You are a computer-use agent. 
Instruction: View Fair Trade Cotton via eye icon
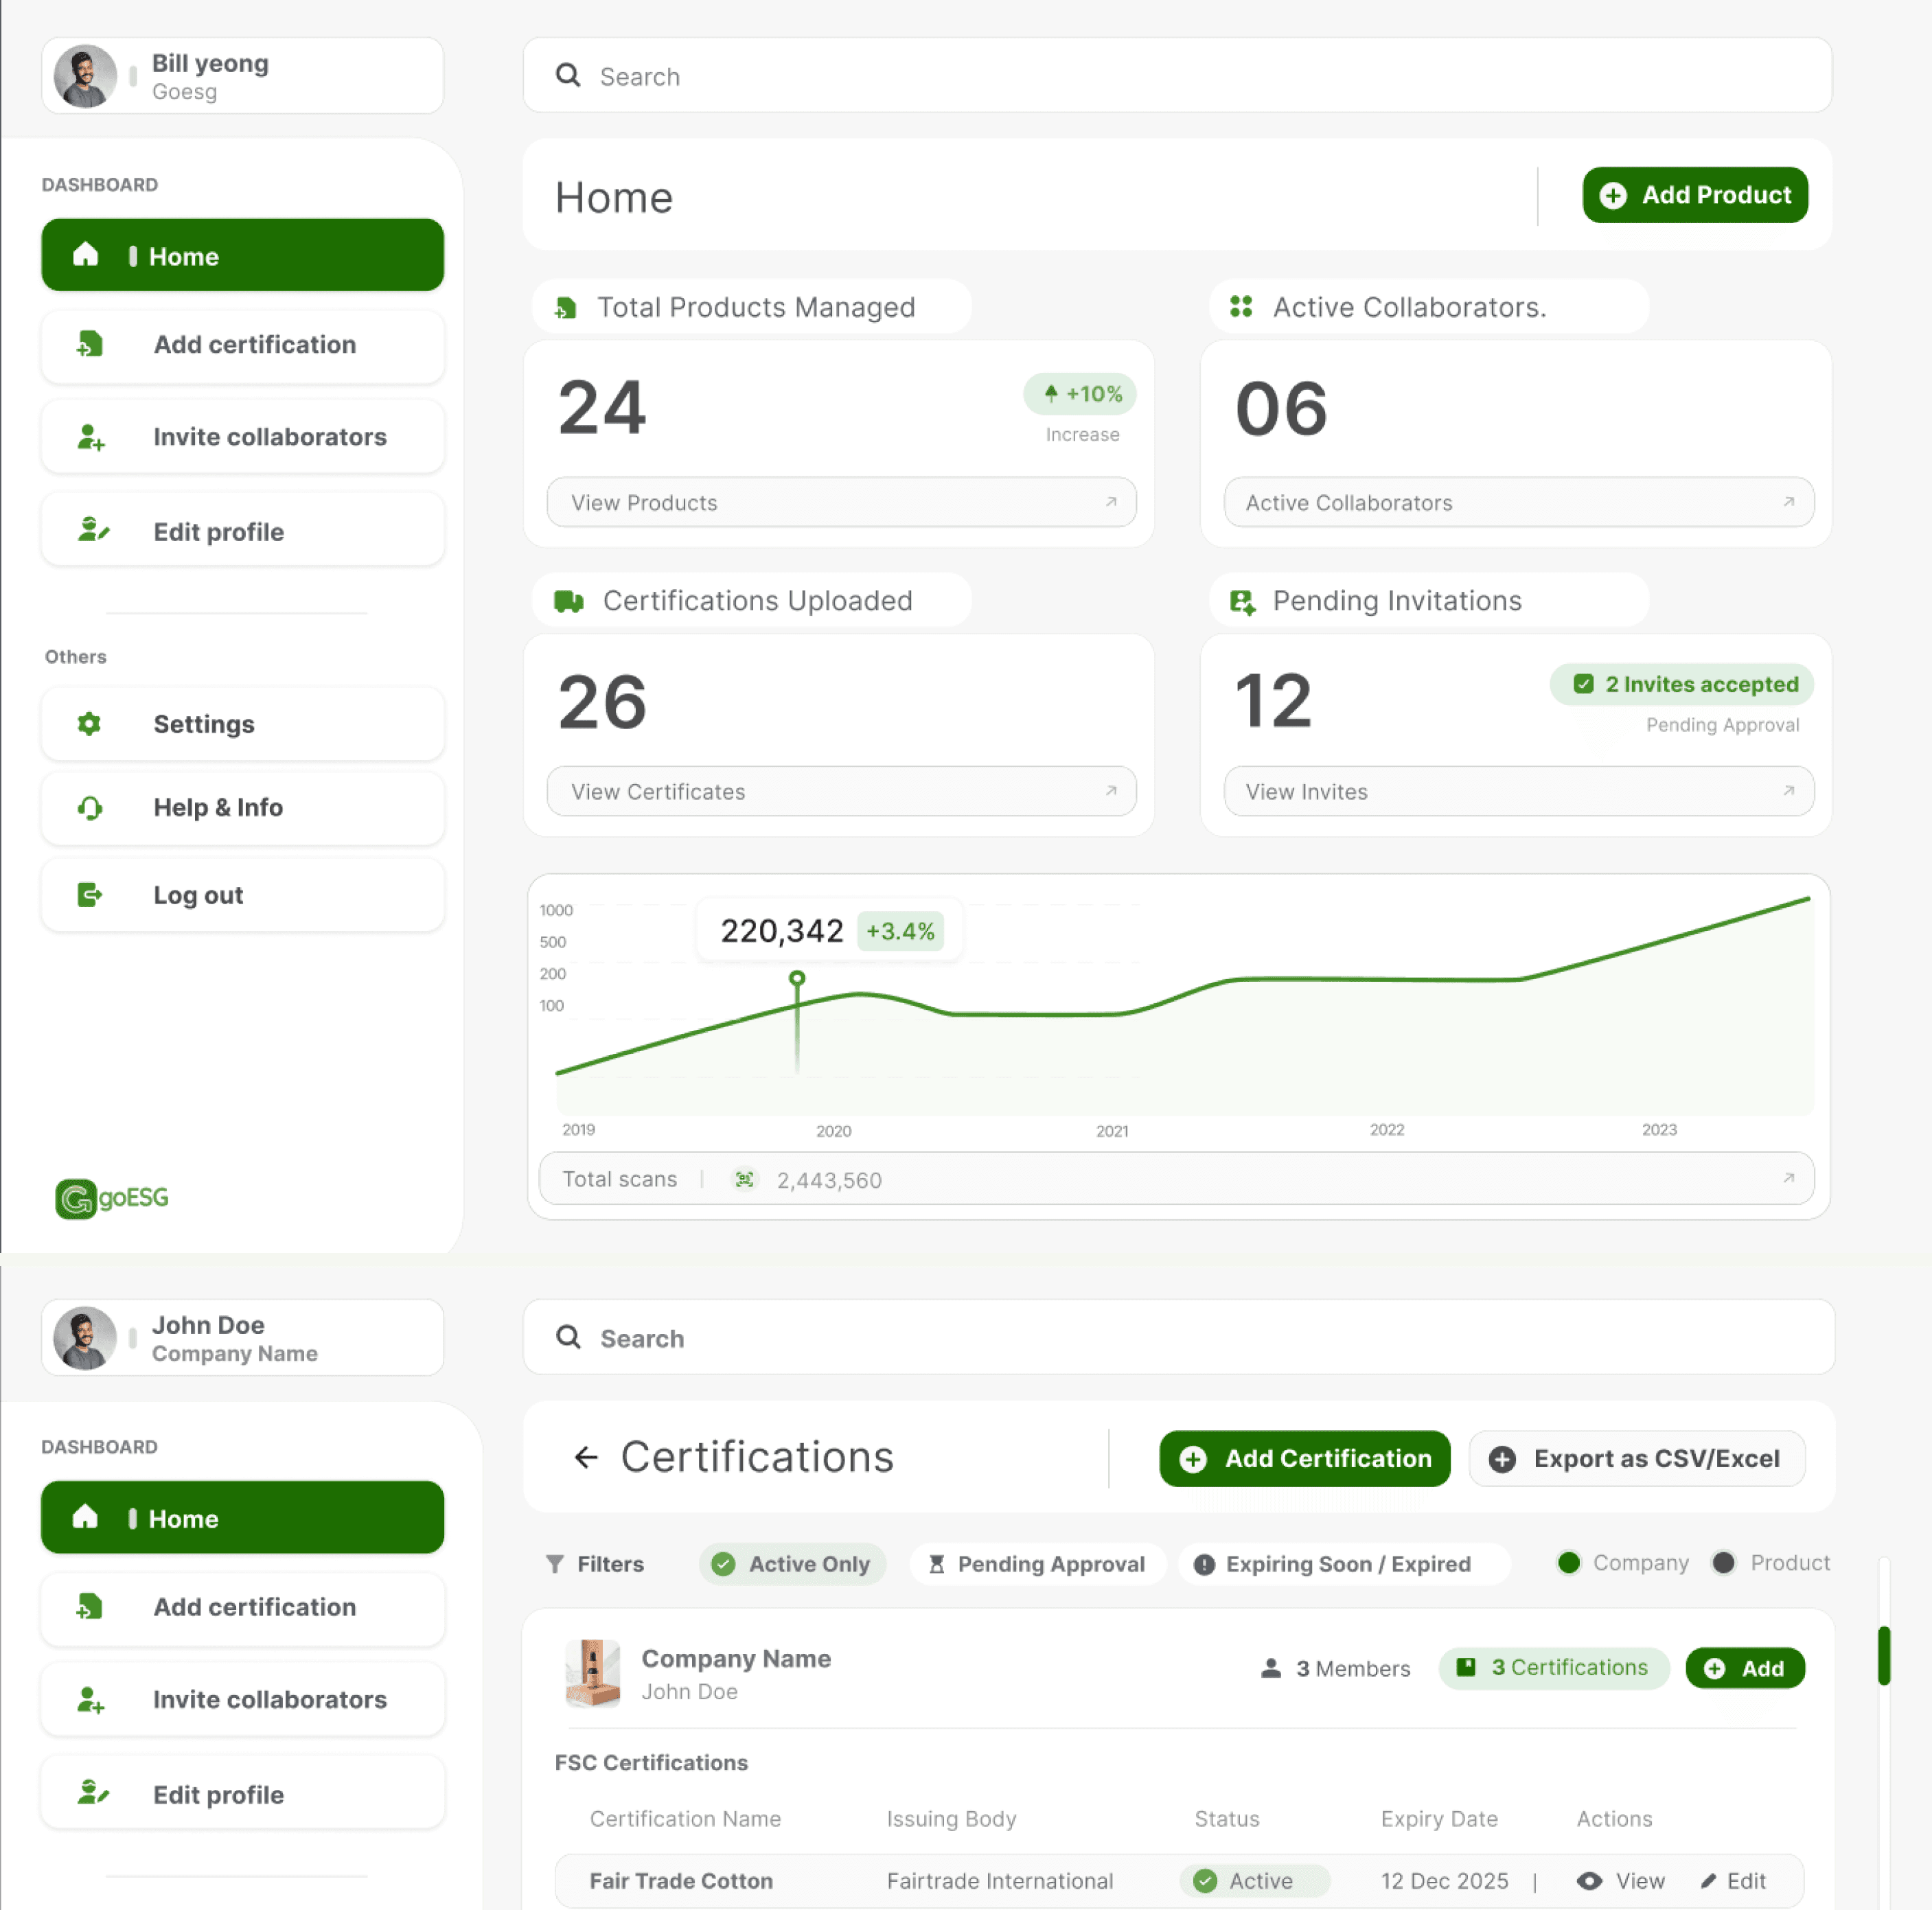coord(1589,1881)
